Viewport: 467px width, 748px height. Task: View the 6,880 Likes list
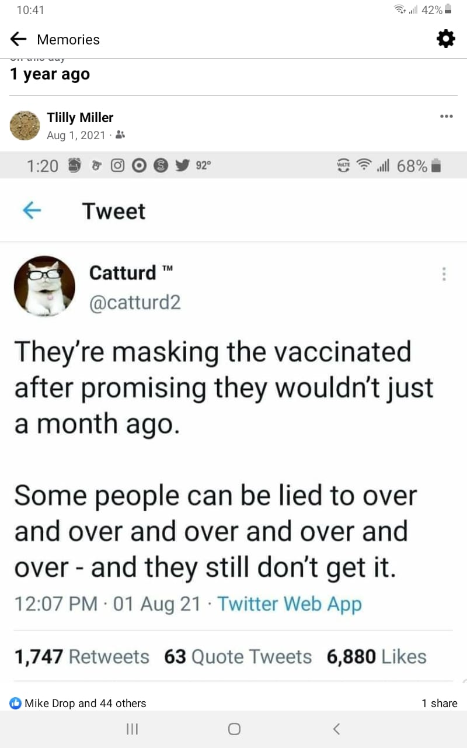(377, 656)
